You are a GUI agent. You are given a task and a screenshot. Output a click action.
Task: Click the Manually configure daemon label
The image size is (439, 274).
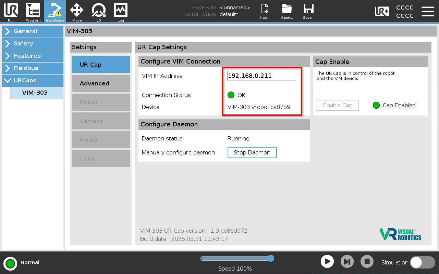point(178,152)
